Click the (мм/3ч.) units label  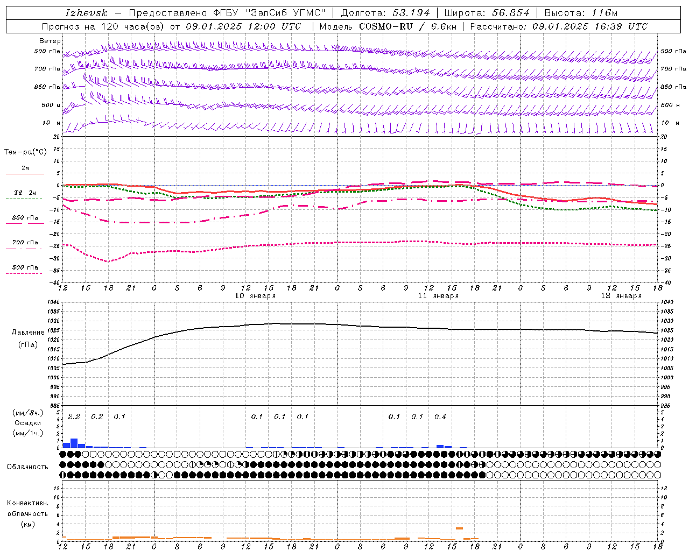tap(28, 413)
